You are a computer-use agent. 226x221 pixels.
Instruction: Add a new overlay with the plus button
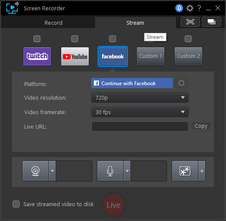pos(202,171)
